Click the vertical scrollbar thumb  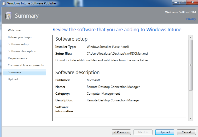[x=190, y=65]
